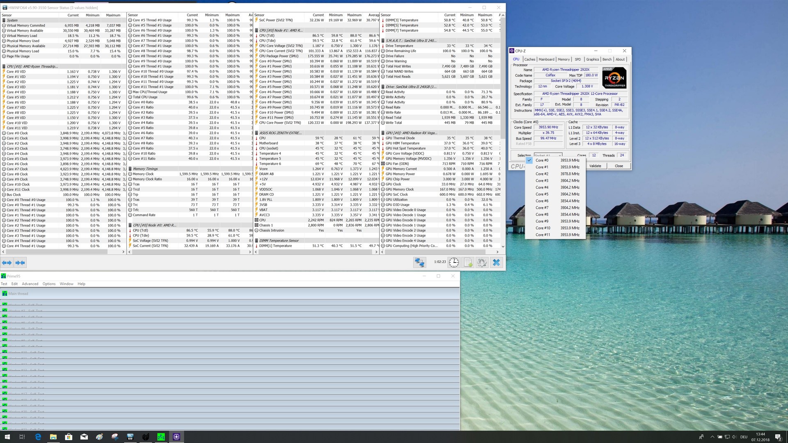The image size is (788, 443).
Task: Click the AMD Ryzen Threadripper logo in CPU-Z
Action: click(614, 78)
